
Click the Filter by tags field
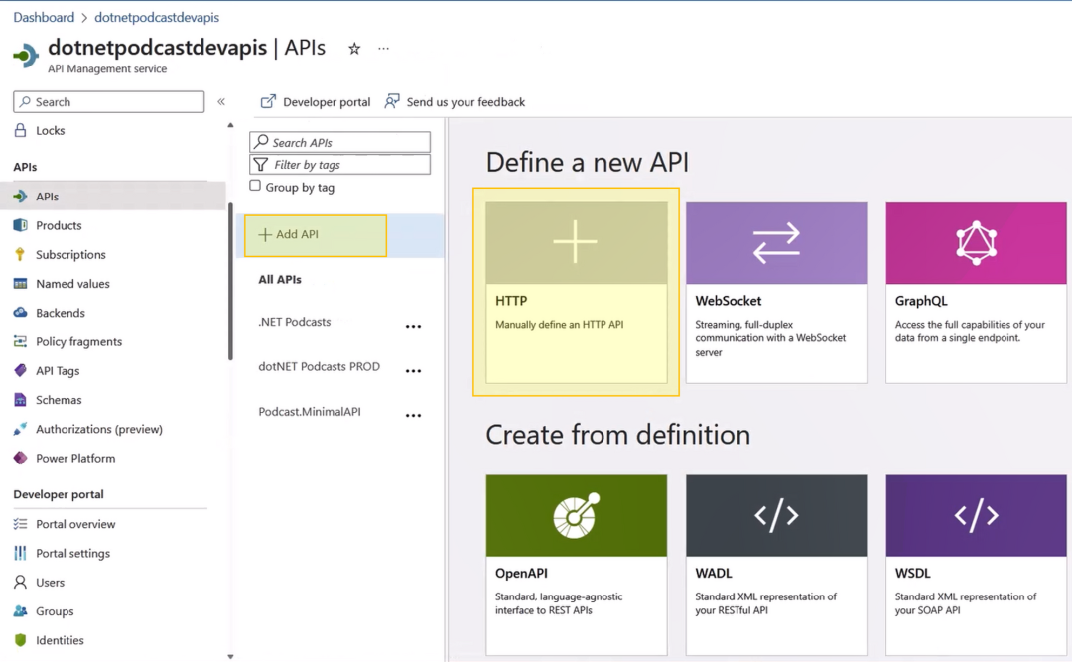339,165
